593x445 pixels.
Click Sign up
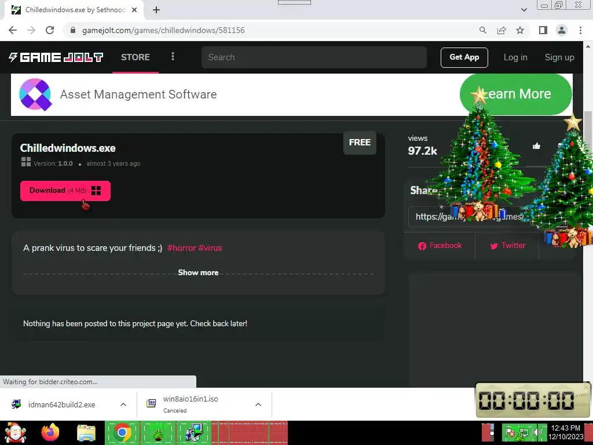559,57
